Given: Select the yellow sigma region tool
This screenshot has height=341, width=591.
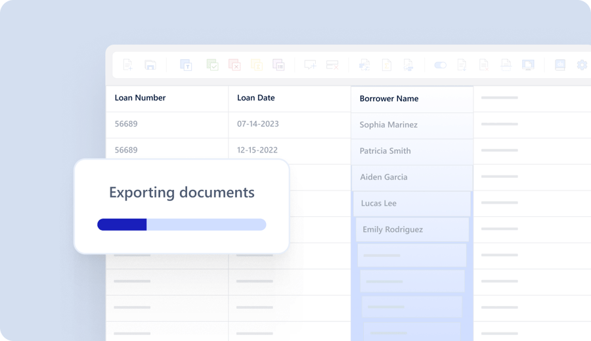Looking at the screenshot, I should pos(257,65).
